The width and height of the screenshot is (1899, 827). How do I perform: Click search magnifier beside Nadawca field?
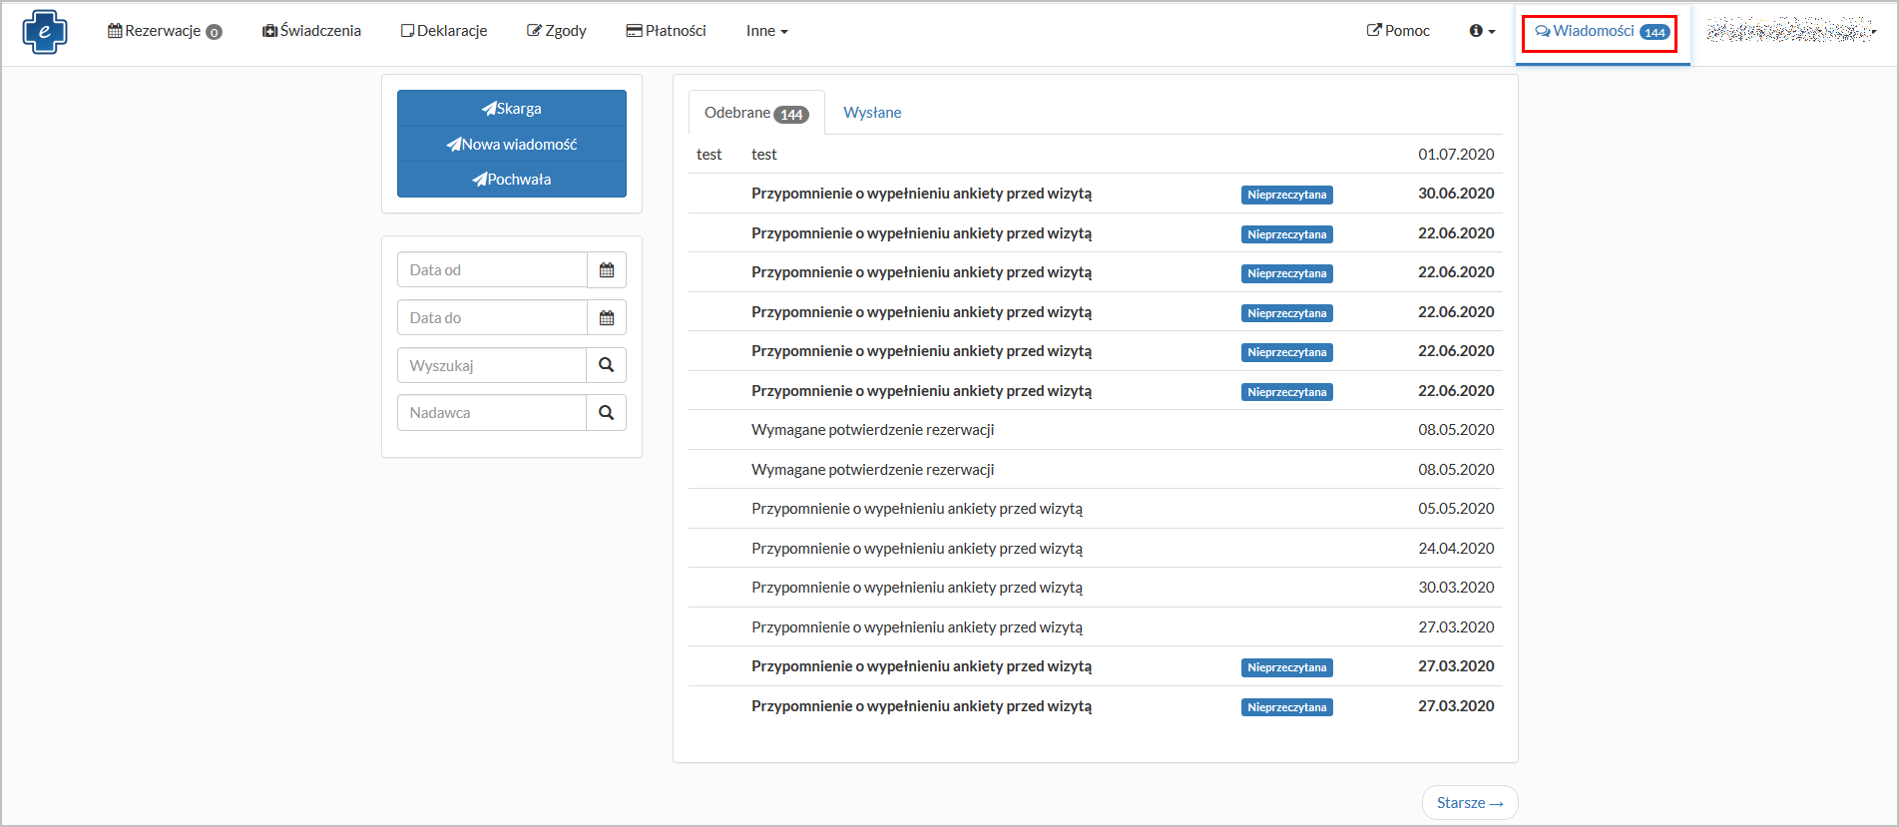(x=606, y=413)
